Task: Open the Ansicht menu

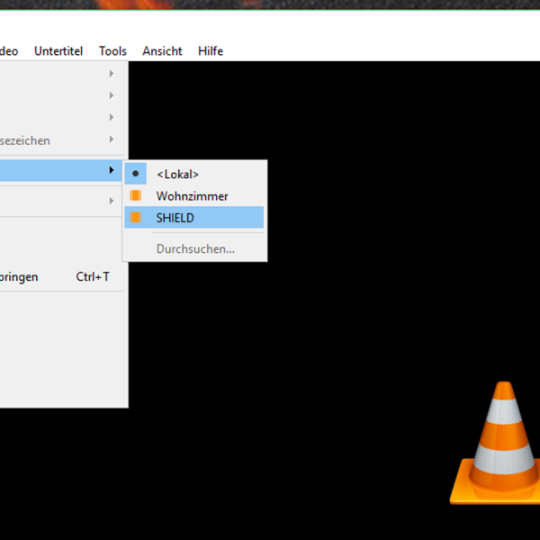Action: (162, 51)
